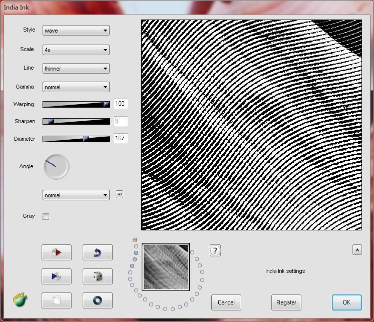Click the copy pages icon button
The height and width of the screenshot is (322, 374).
coord(56,300)
